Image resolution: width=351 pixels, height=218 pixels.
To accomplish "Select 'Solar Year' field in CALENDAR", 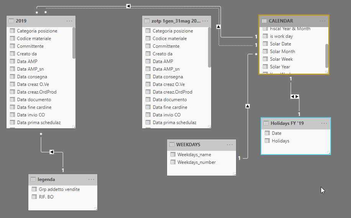I will [x=280, y=67].
